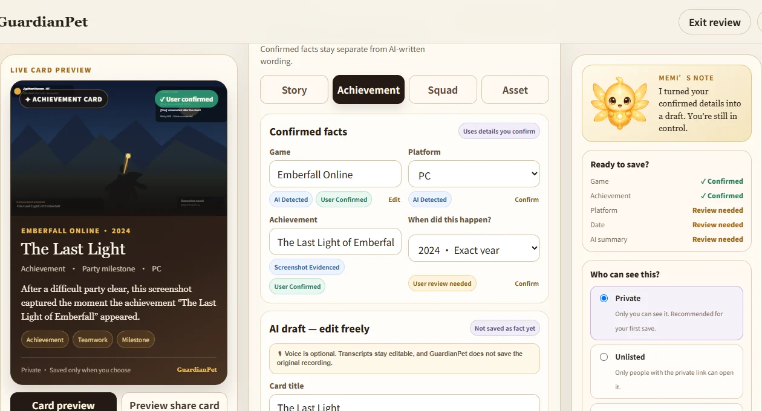Click the AI Detected chip under Platform

pyautogui.click(x=430, y=199)
